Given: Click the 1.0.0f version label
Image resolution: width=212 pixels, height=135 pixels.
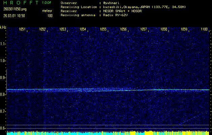Looking at the screenshot, I should [x=47, y=3].
